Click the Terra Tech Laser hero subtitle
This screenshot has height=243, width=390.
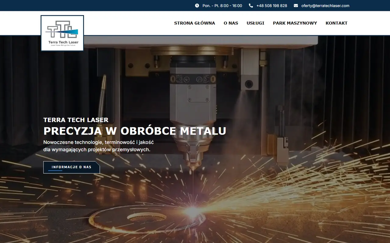pos(76,120)
